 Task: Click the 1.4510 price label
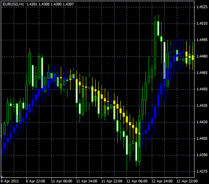(202, 23)
